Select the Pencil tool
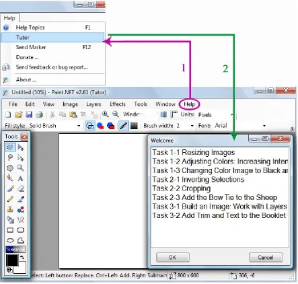Viewport: 298px width, 284px height. tap(10, 199)
